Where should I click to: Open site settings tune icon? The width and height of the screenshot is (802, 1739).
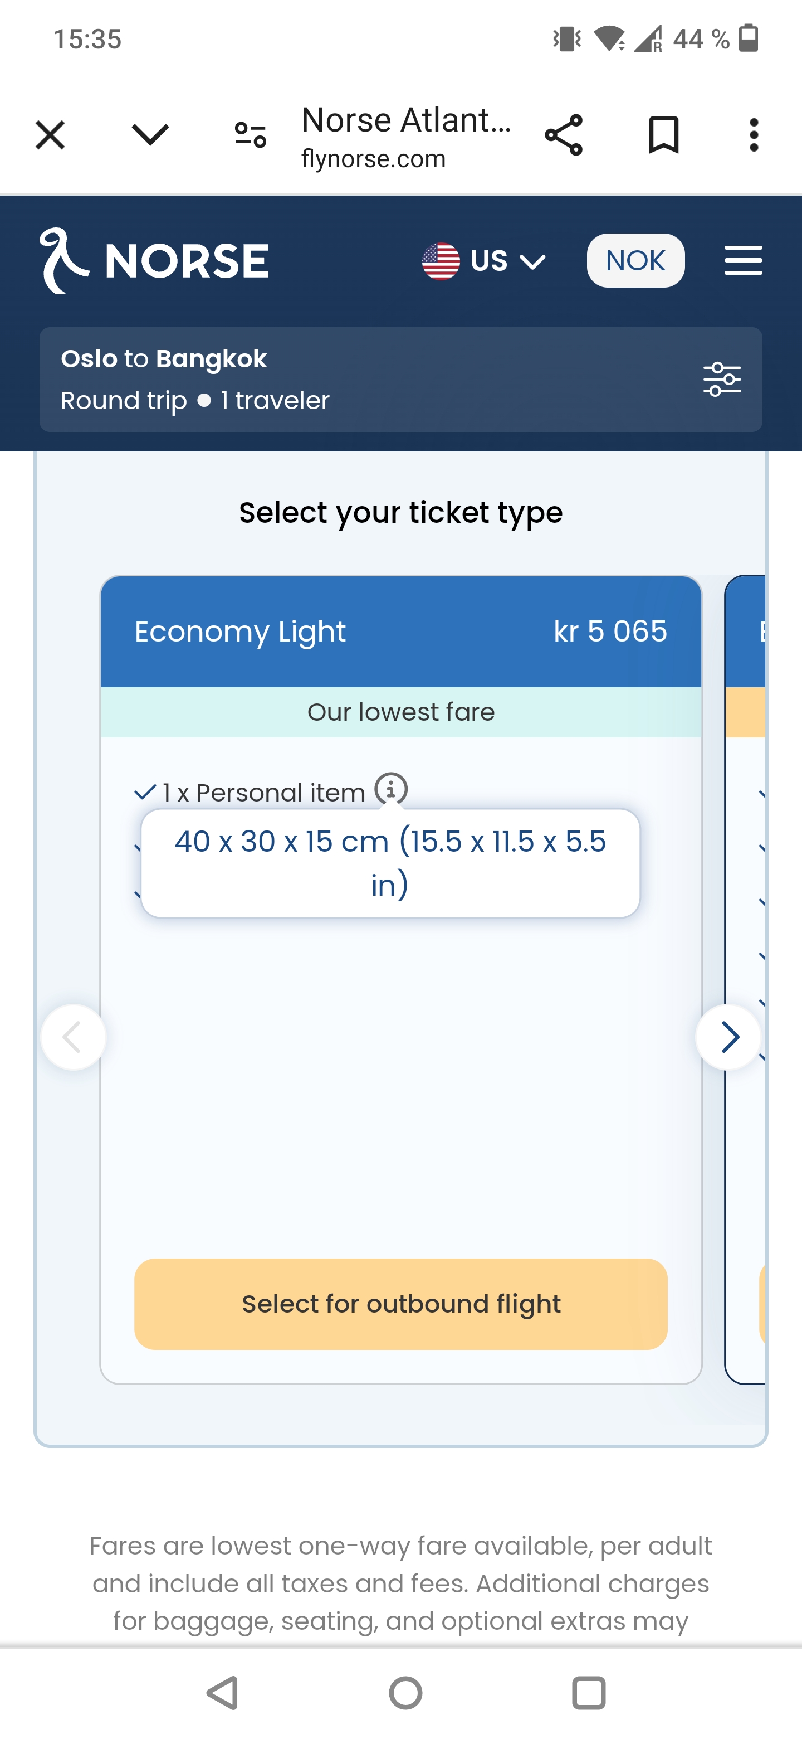[250, 134]
